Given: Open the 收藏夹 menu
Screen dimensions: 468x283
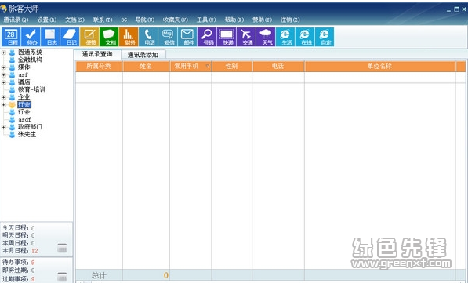Looking at the screenshot, I should pos(176,20).
